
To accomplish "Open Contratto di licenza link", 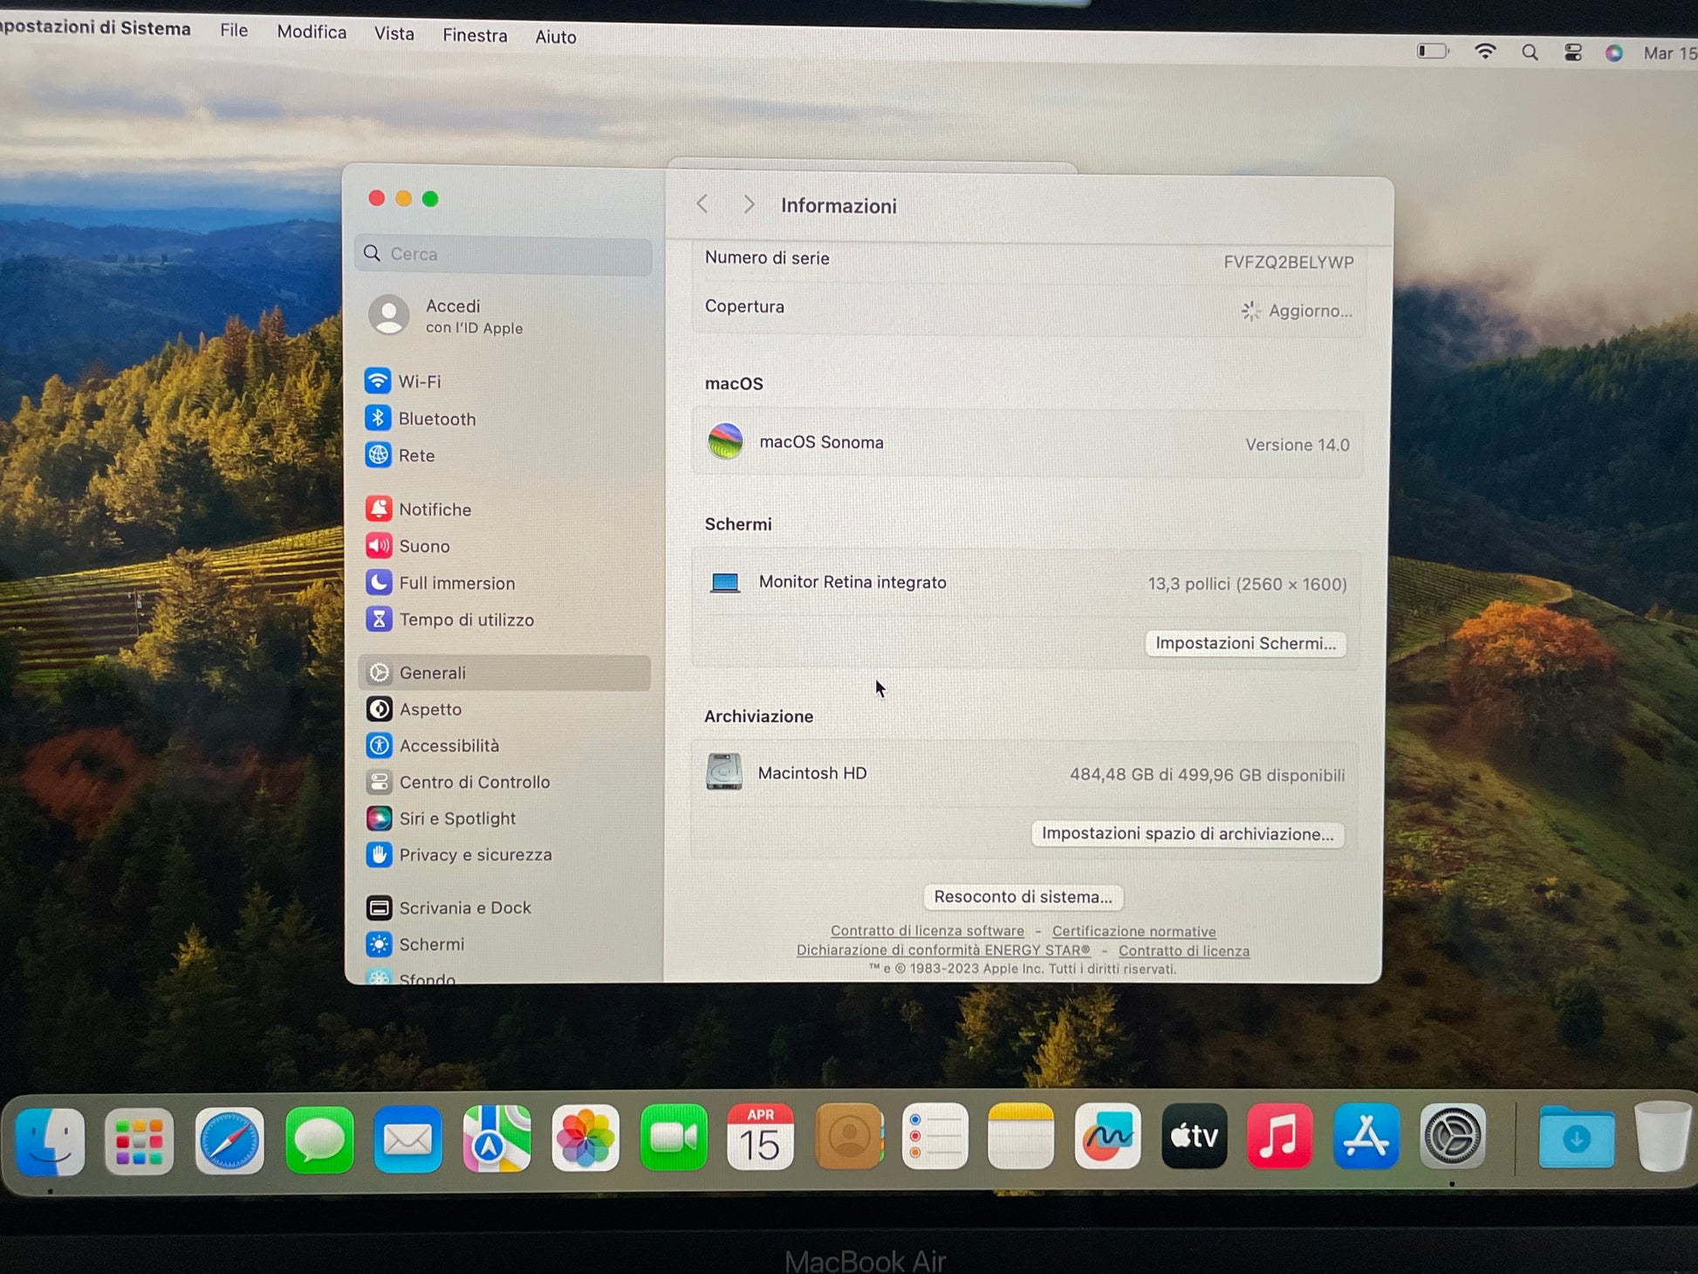I will point(1184,951).
